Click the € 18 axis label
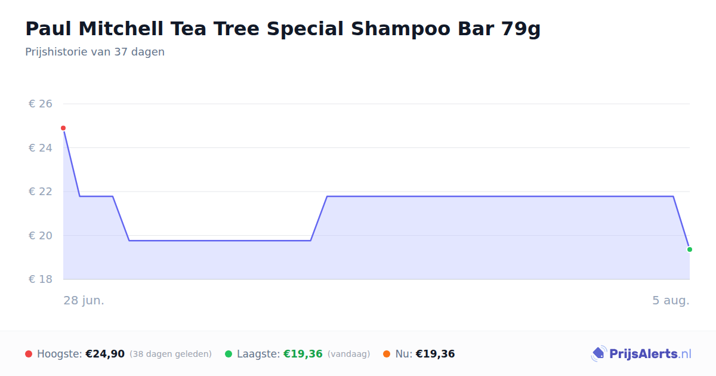The image size is (716, 376). coord(41,279)
